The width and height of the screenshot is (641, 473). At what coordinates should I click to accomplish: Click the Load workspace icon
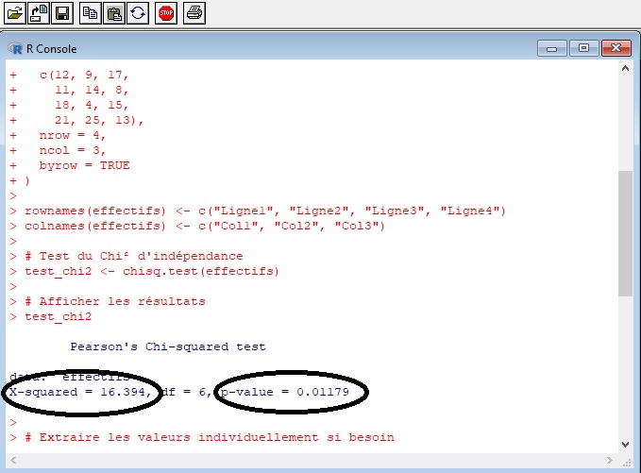[x=40, y=13]
